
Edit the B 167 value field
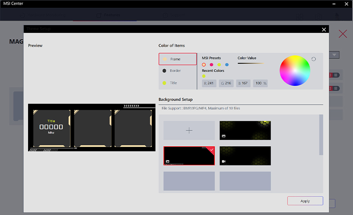243,83
